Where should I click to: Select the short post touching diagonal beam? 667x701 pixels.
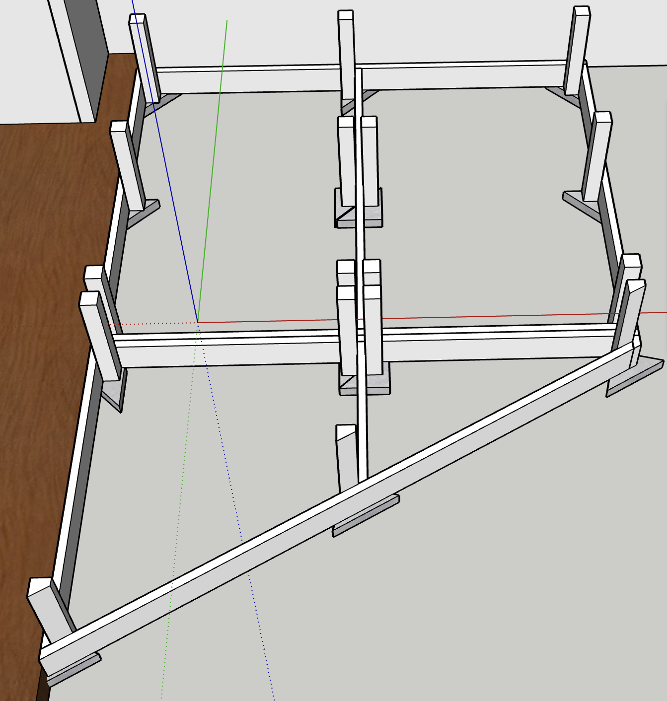point(347,457)
